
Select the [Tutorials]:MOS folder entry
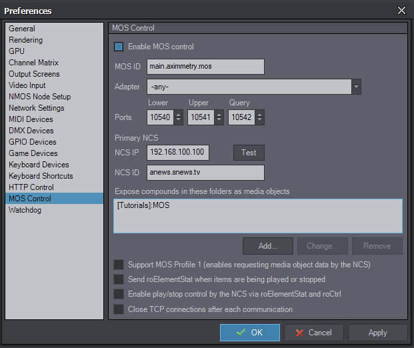point(143,206)
